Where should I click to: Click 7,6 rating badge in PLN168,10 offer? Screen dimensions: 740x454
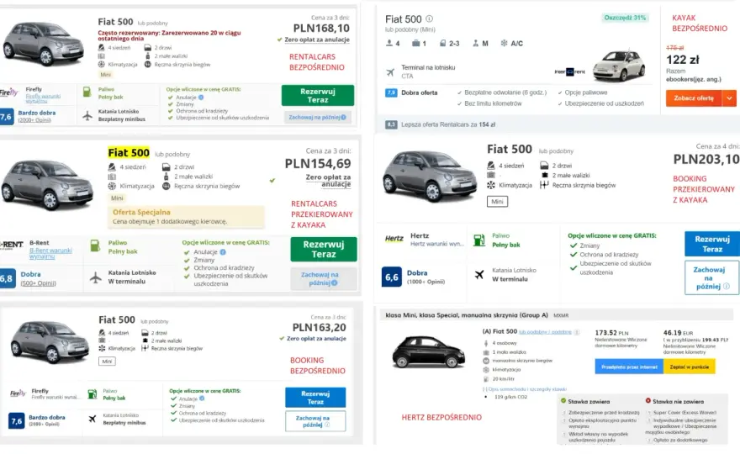pos(6,116)
